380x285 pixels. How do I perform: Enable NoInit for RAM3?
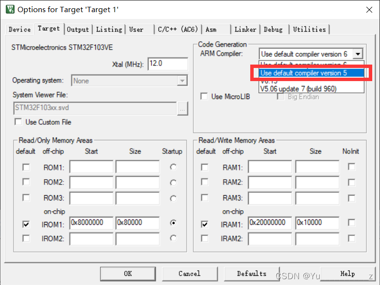click(351, 198)
